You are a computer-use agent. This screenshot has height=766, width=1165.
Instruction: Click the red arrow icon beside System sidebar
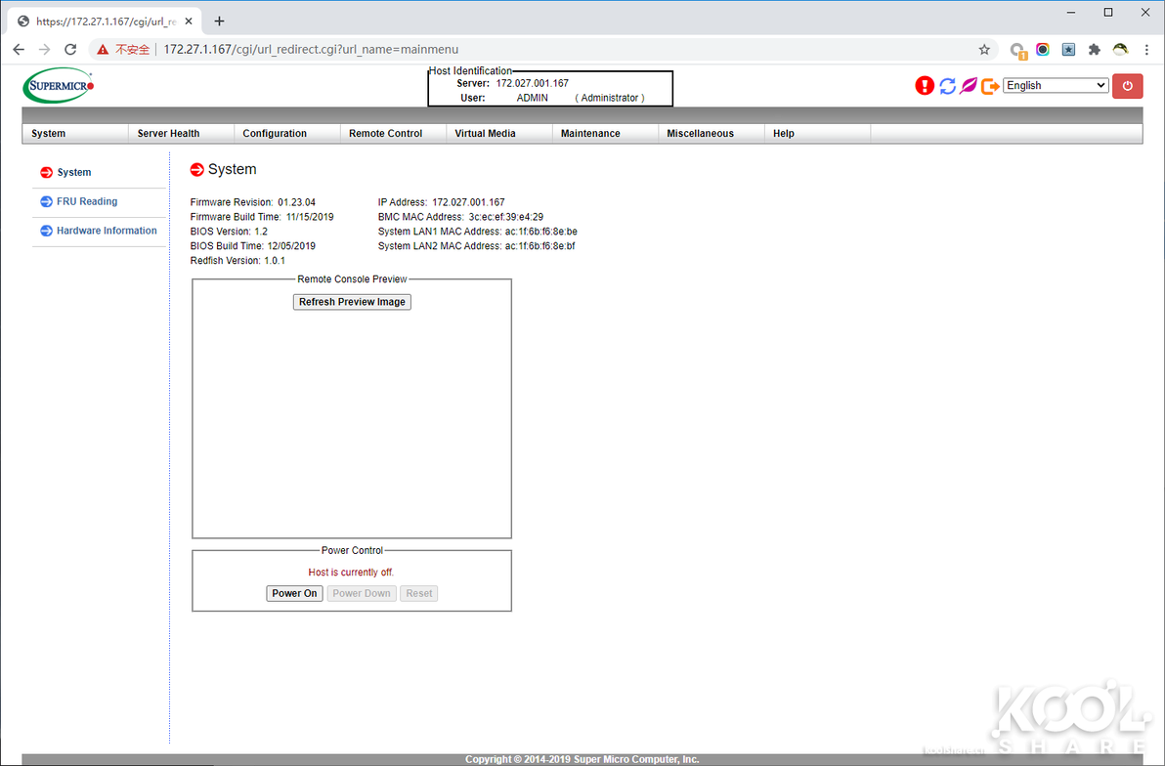(x=46, y=172)
